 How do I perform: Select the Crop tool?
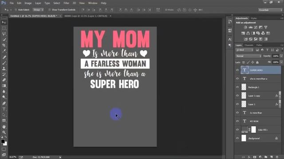click(x=4, y=45)
